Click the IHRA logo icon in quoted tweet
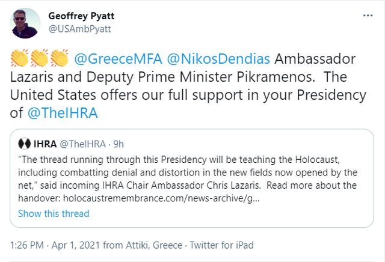The image size is (385, 262). 25,144
